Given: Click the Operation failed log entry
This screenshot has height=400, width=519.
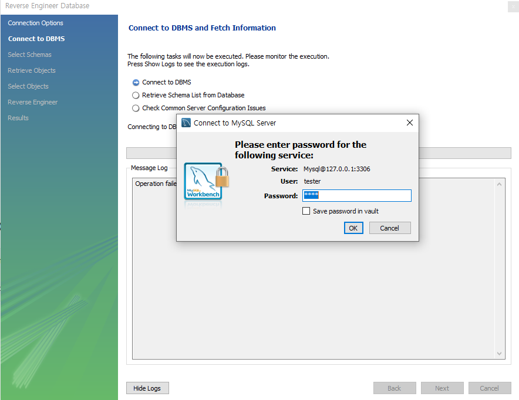Looking at the screenshot, I should [x=156, y=184].
